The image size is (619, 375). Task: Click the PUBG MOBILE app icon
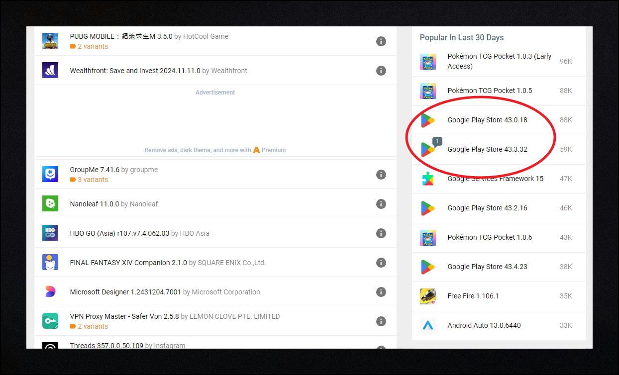(x=50, y=41)
